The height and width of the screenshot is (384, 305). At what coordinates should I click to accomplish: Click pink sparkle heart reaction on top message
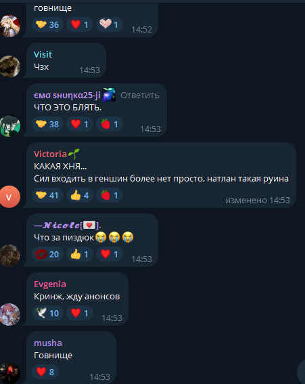pyautogui.click(x=110, y=24)
